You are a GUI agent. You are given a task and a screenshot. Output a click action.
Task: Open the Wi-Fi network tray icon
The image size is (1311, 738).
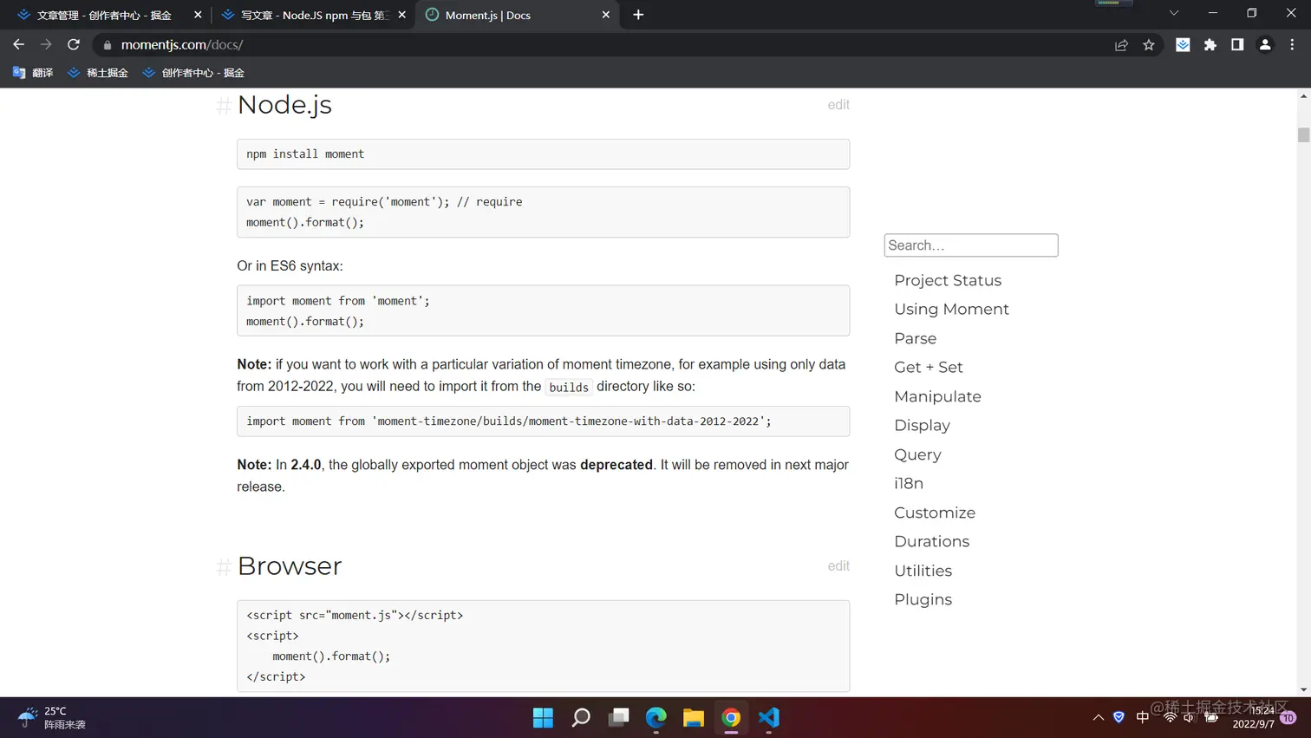[x=1170, y=717]
